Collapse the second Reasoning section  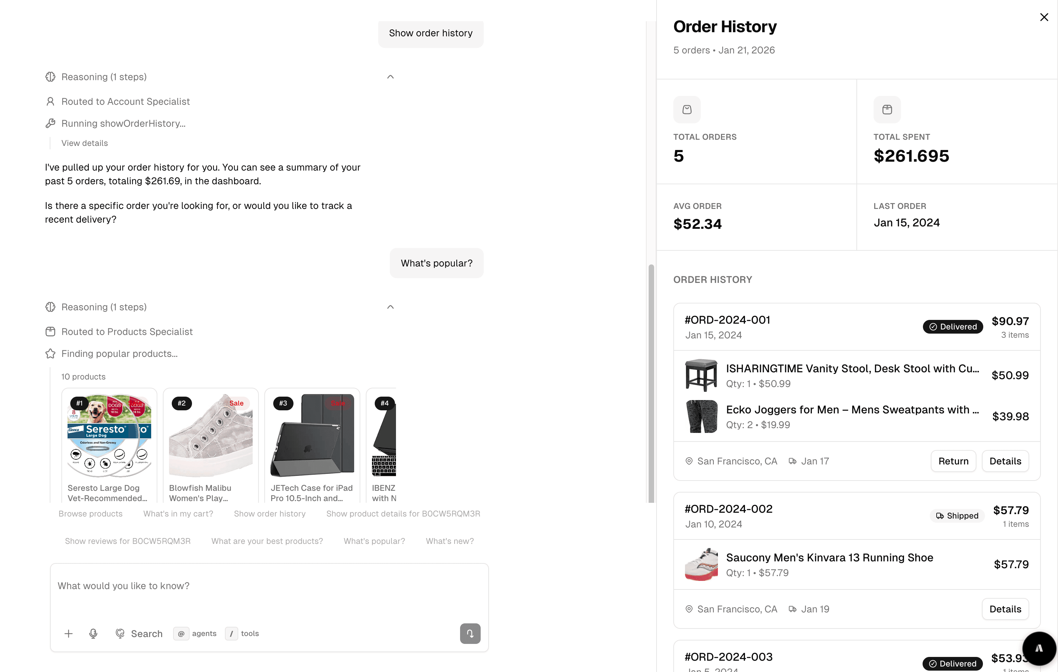(390, 306)
